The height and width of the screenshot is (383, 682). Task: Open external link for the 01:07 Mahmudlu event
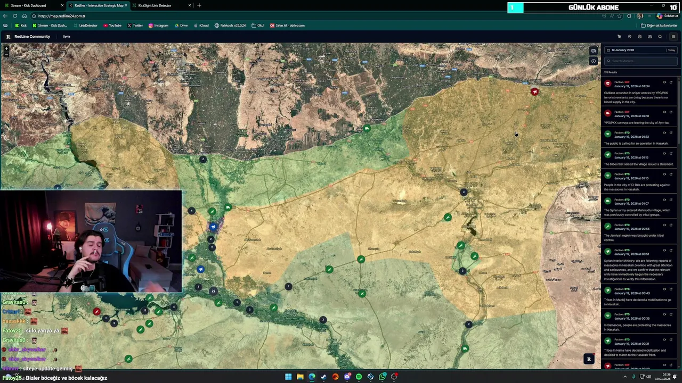pos(671,199)
